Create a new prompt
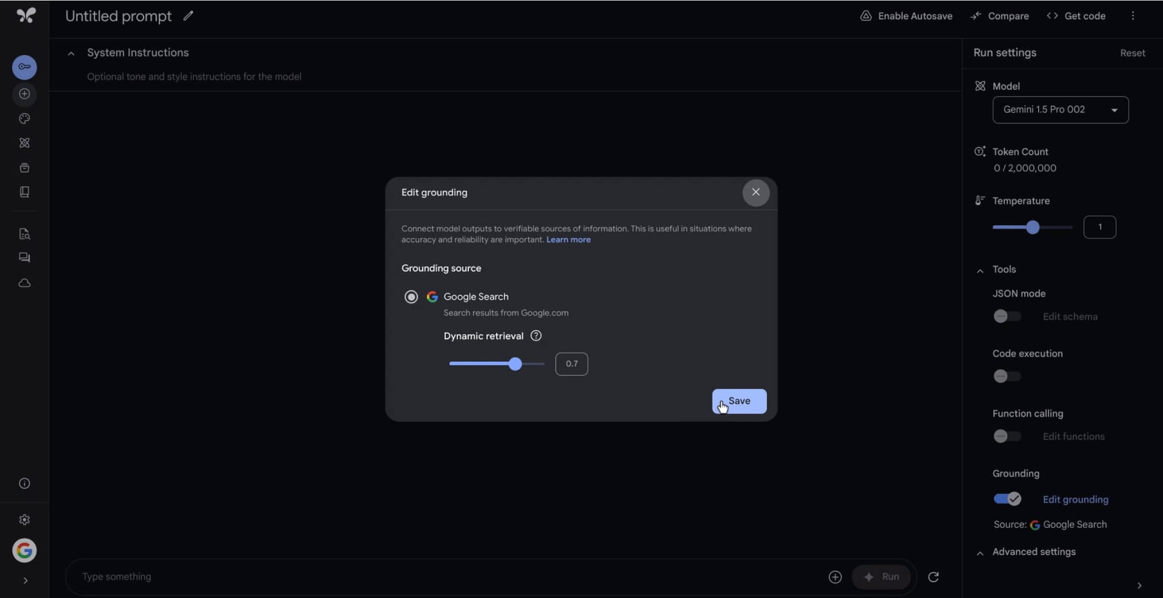This screenshot has height=598, width=1163. [x=24, y=94]
